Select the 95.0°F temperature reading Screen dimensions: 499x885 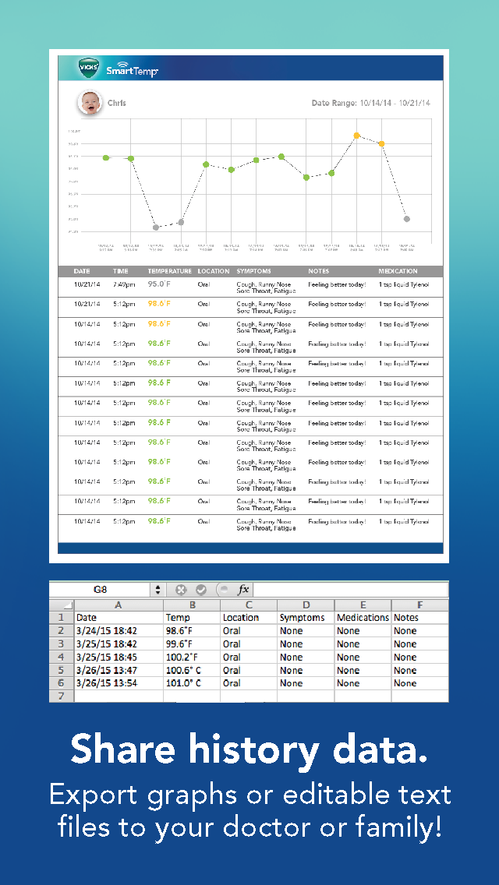(159, 284)
